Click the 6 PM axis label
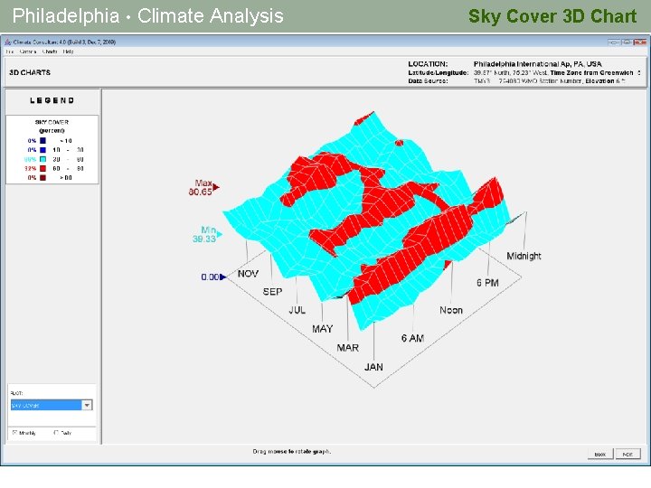The height and width of the screenshot is (488, 651). click(487, 283)
